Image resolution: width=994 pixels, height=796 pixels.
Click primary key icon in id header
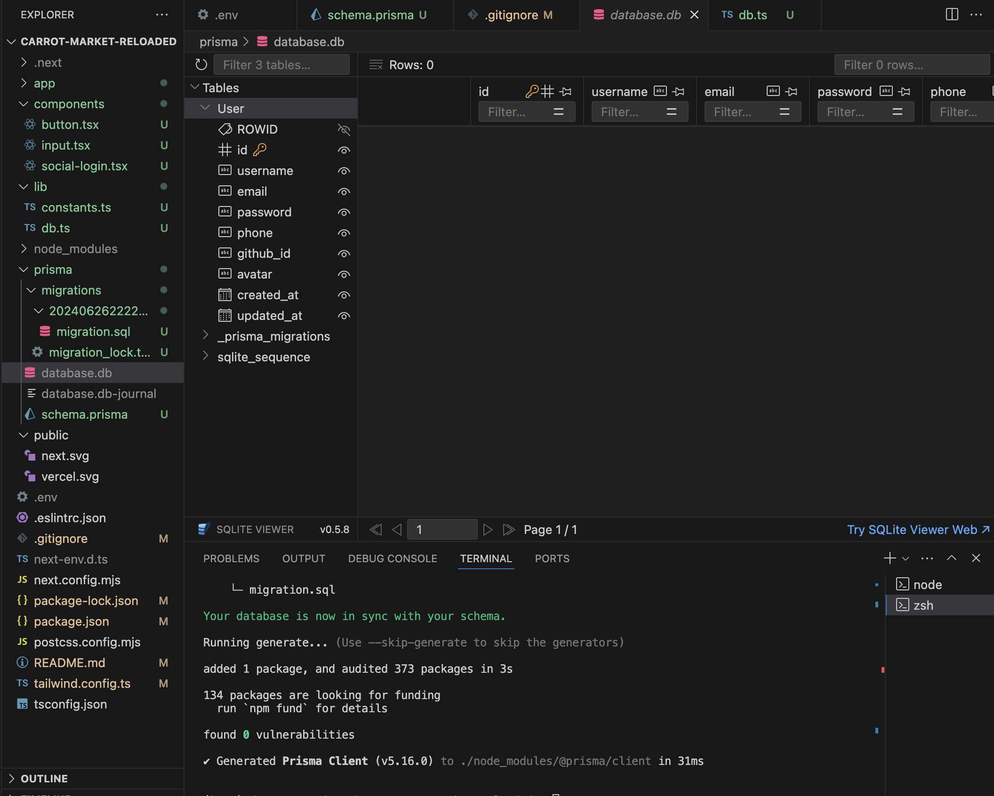(532, 91)
